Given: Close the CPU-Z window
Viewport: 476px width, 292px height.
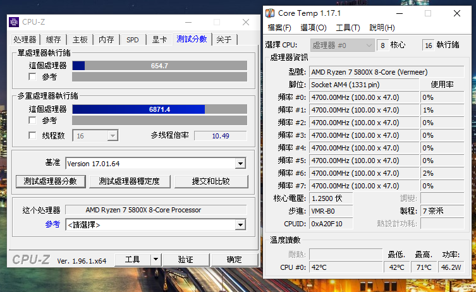Looking at the screenshot, I should tap(246, 22).
